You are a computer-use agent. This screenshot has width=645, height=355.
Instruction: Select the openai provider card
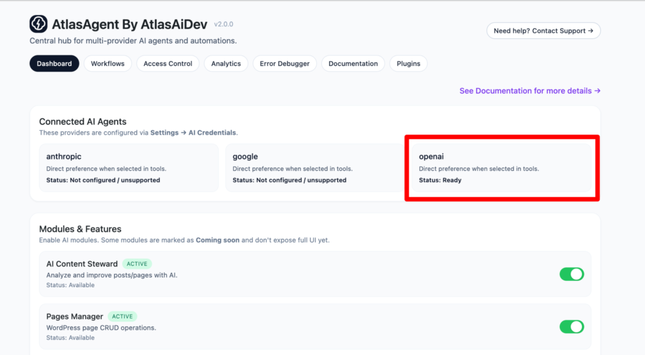(501, 167)
